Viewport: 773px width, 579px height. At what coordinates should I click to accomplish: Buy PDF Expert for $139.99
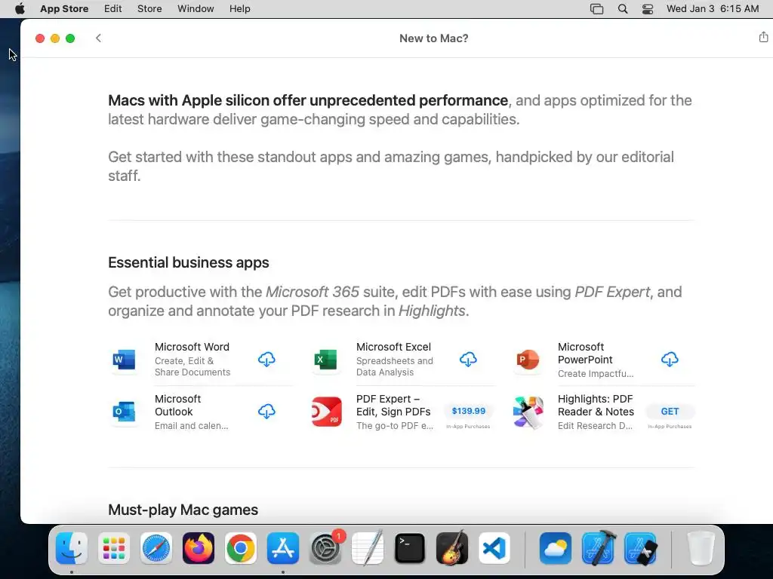[468, 411]
